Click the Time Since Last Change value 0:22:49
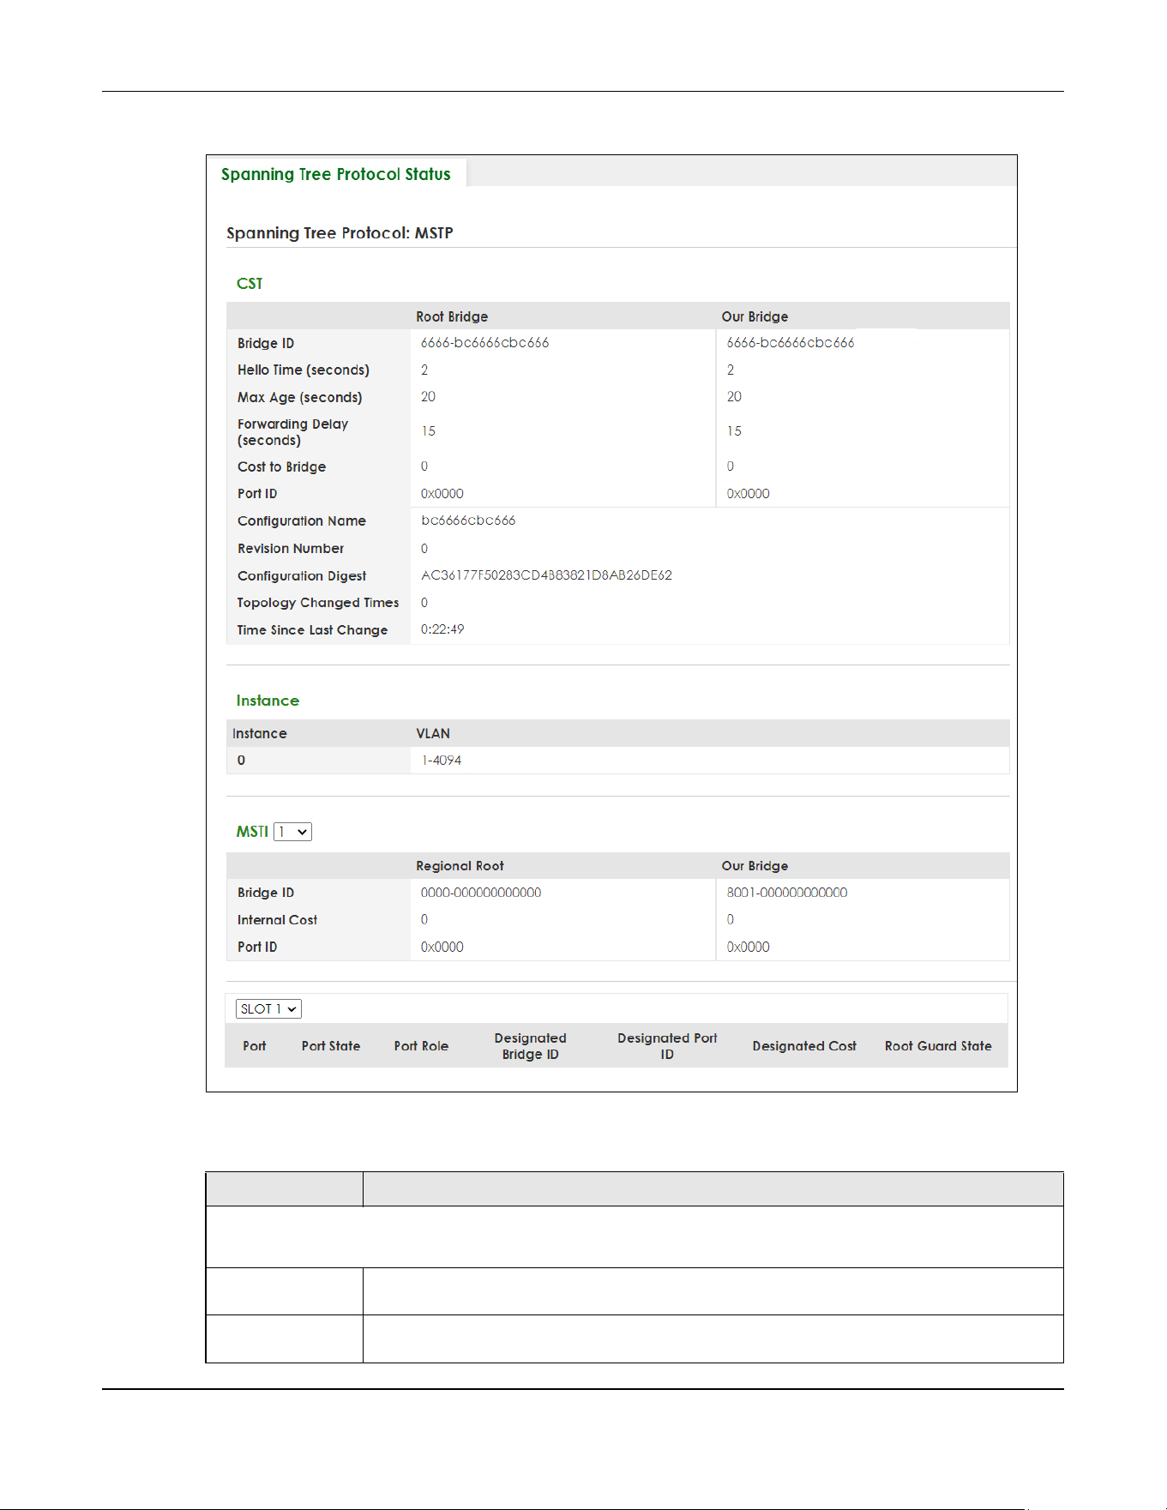This screenshot has height=1510, width=1167. coord(442,629)
